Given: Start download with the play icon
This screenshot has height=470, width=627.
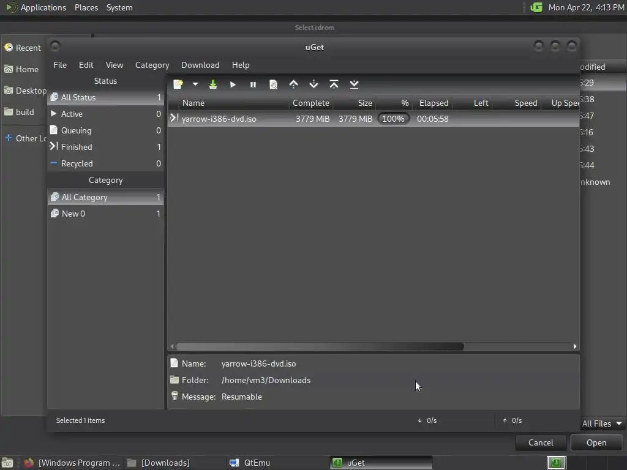Looking at the screenshot, I should pos(233,84).
